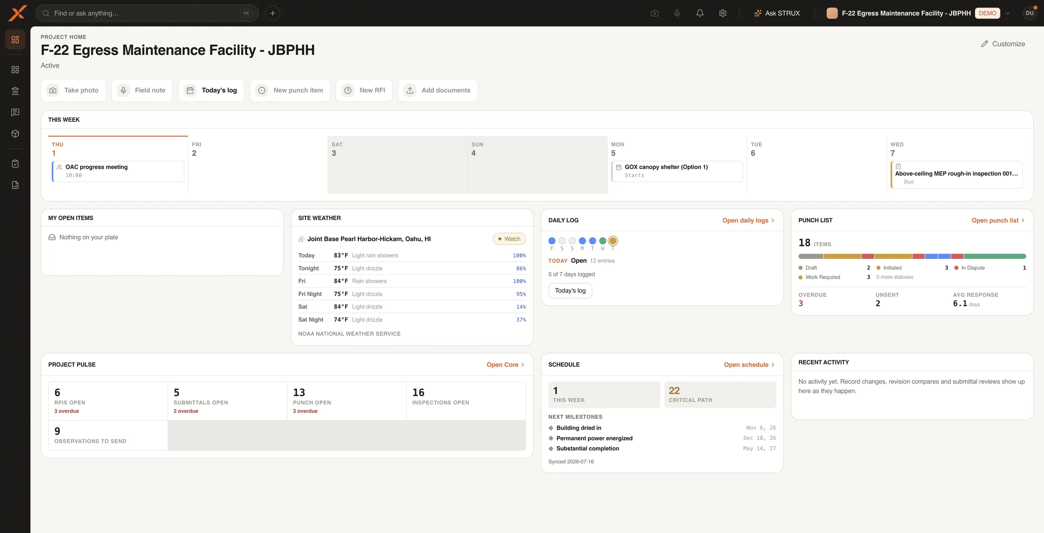This screenshot has width=1044, height=533.
Task: Follow Open daily logs link
Action: click(x=749, y=221)
